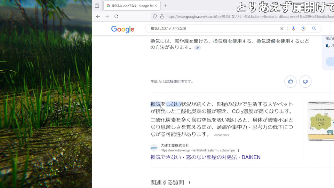
Task: Give thumbs down to AI overview
Action: click(305, 81)
